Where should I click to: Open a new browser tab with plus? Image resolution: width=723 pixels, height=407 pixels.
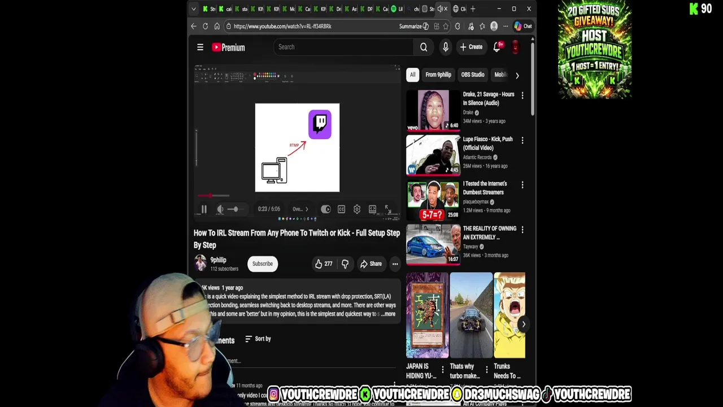[x=473, y=8]
